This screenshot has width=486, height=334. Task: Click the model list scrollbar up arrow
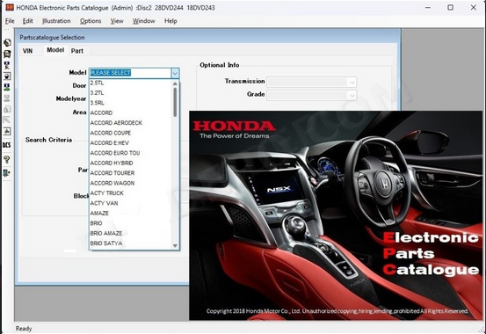(x=175, y=83)
